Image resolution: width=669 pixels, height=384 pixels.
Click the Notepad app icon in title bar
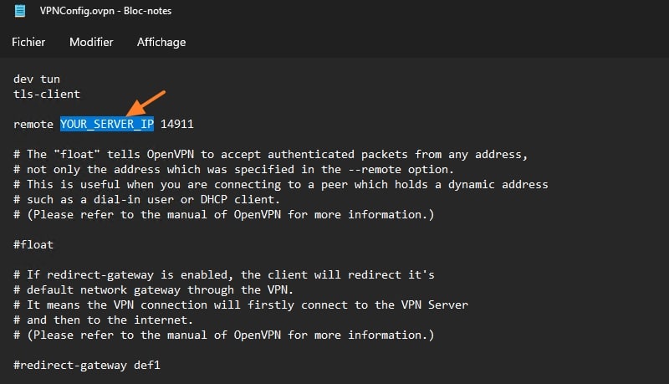click(x=20, y=13)
